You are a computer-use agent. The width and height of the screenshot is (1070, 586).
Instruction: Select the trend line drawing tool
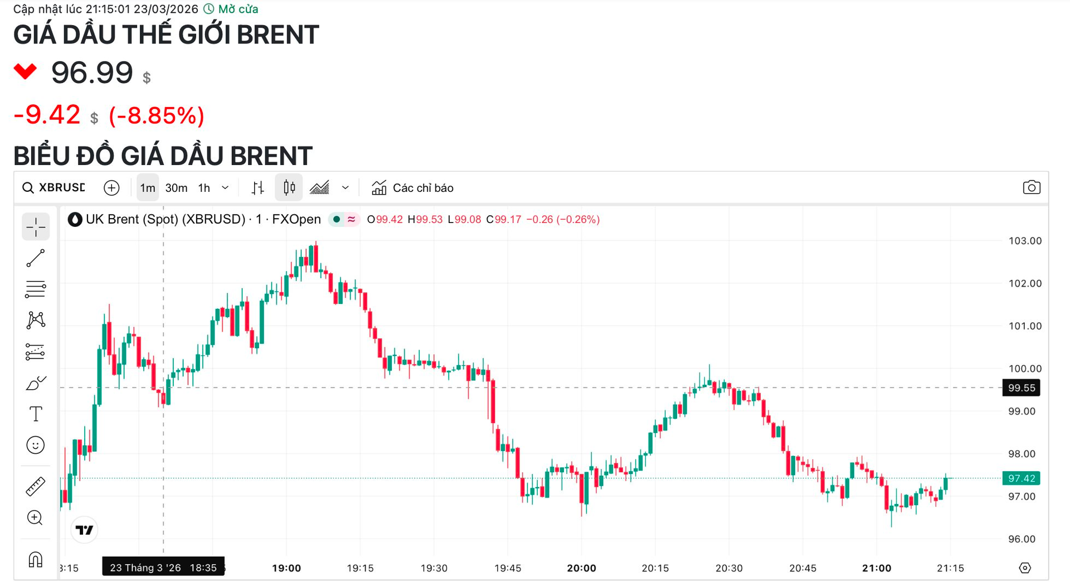[36, 258]
